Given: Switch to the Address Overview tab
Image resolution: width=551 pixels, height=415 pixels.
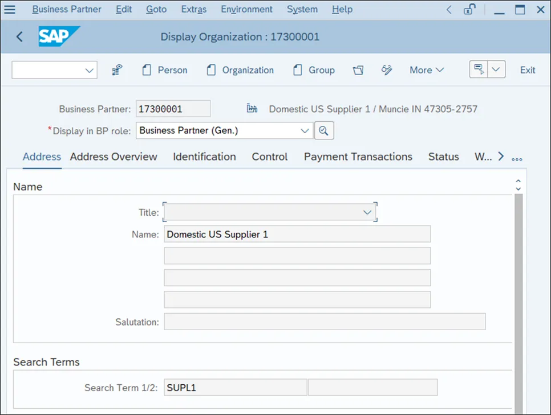Looking at the screenshot, I should (x=114, y=157).
